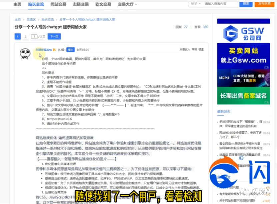277x204 pixels.
Task: Click 只看此人 filter link
Action: click(185, 49)
